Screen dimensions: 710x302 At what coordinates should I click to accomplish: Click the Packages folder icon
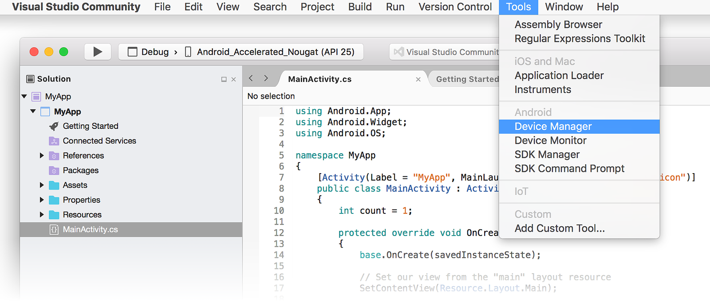[x=54, y=170]
